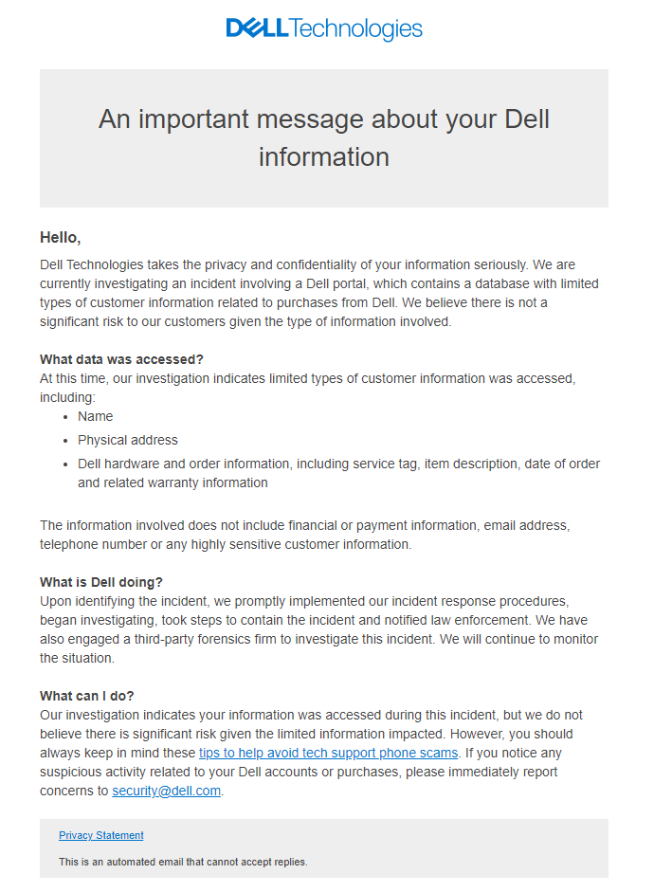
Task: Click the 'What is Dell doing?' heading
Action: pos(101,582)
